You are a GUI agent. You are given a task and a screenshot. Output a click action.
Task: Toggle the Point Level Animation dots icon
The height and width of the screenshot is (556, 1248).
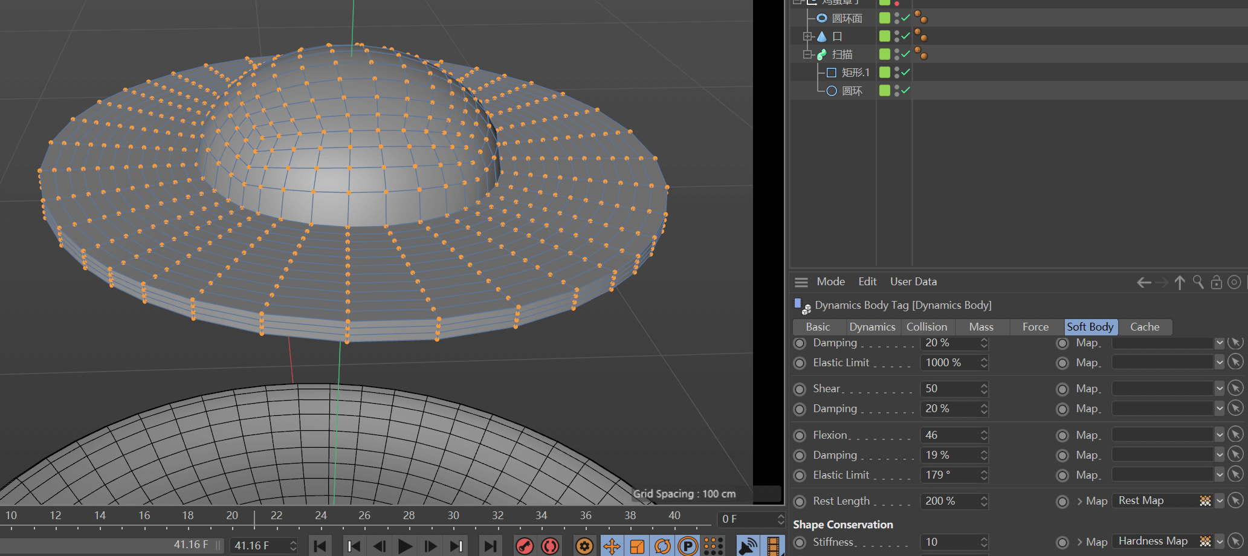click(x=714, y=546)
